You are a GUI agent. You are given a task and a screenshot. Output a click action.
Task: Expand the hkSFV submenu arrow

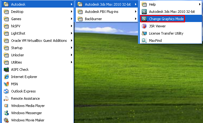71,26
